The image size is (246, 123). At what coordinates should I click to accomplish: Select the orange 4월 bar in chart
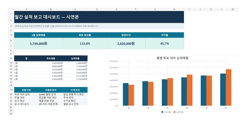[190, 90]
